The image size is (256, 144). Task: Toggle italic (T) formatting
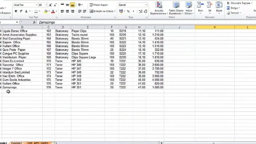pos(21,11)
